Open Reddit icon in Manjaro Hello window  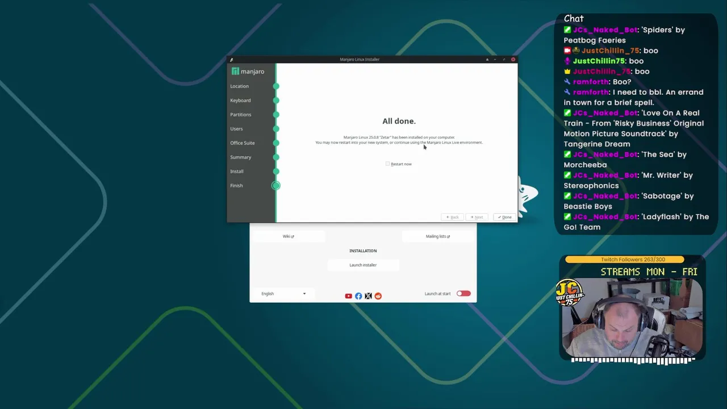click(378, 296)
